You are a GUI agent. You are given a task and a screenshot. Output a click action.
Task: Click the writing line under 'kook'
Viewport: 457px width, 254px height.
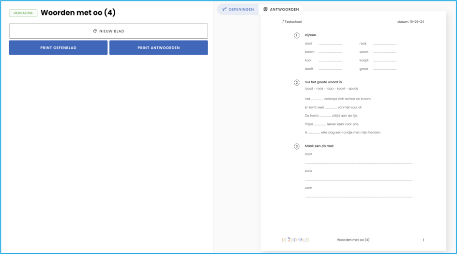(358, 180)
